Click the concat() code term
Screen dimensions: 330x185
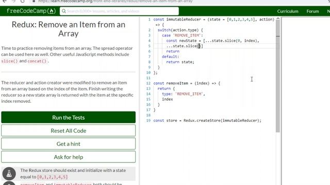click(37, 61)
